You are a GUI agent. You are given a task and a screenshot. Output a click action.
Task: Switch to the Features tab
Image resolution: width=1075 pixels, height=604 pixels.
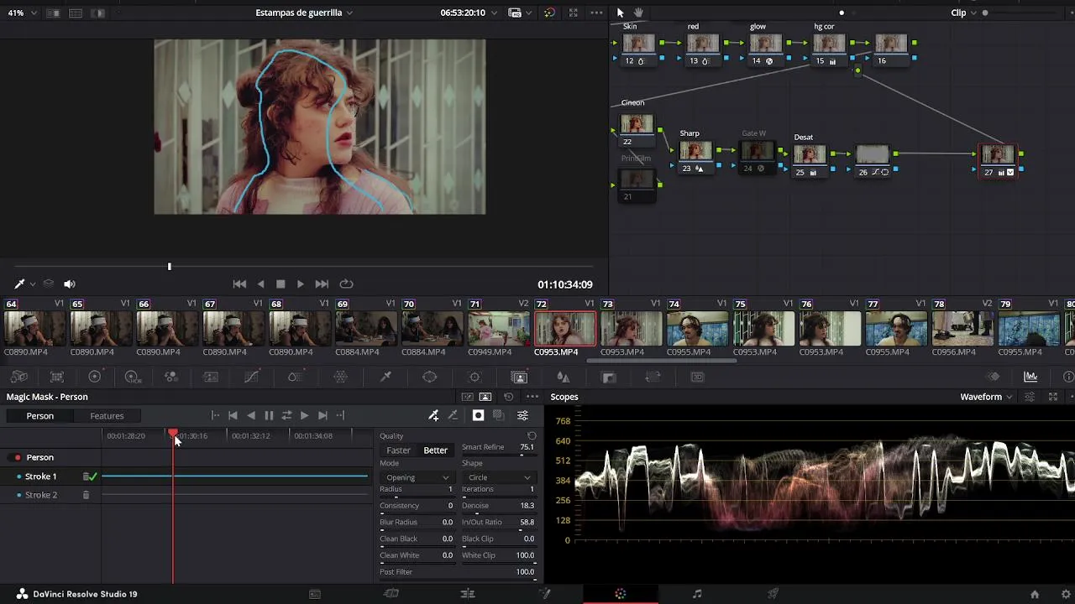tap(107, 416)
